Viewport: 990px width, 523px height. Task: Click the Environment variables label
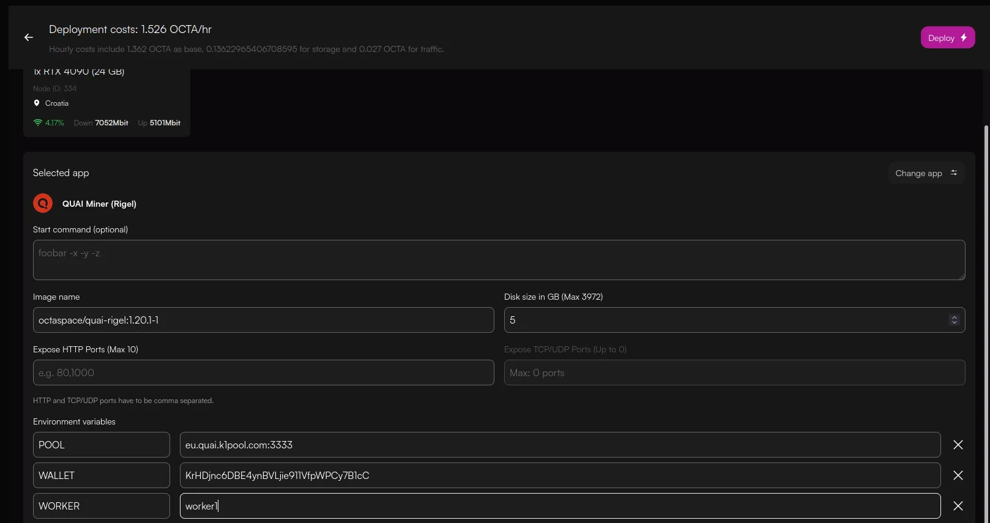tap(74, 421)
